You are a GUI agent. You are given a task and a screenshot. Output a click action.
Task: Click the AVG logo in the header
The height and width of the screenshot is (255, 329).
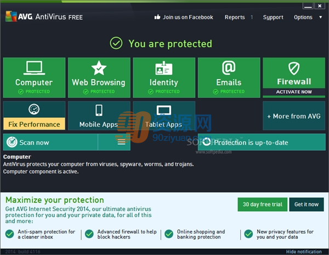pyautogui.click(x=11, y=16)
